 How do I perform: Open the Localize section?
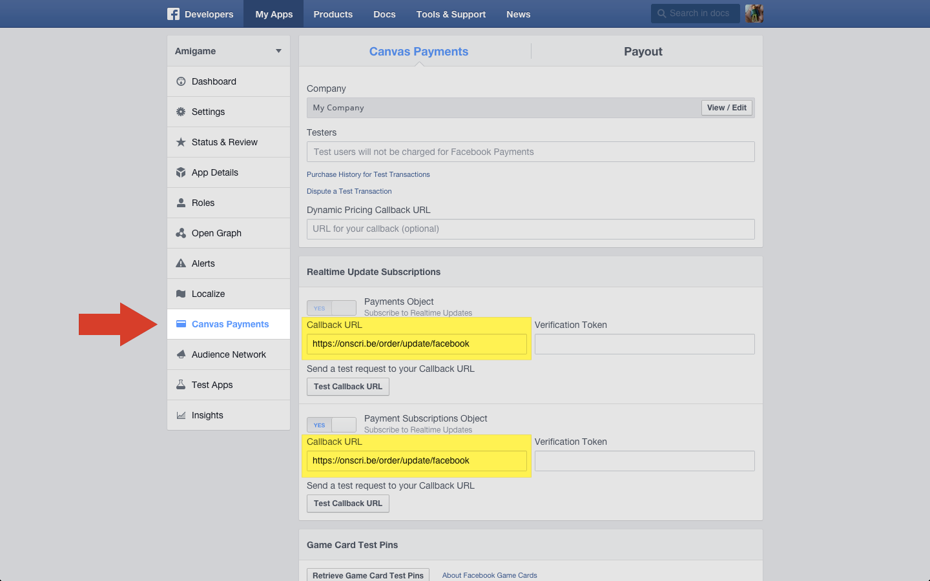pyautogui.click(x=229, y=294)
